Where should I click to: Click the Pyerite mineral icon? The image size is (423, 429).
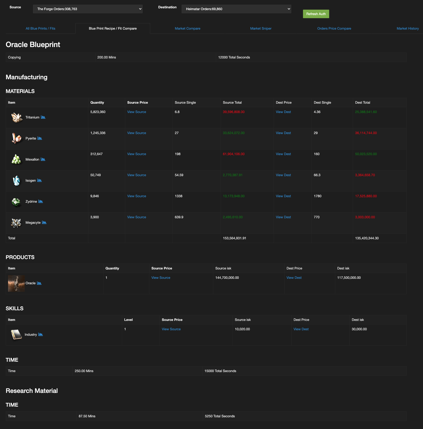(17, 138)
